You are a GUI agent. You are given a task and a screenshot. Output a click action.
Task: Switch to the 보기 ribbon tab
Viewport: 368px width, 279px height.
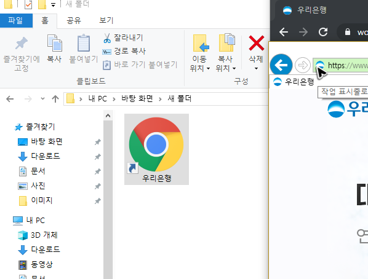[x=106, y=21]
